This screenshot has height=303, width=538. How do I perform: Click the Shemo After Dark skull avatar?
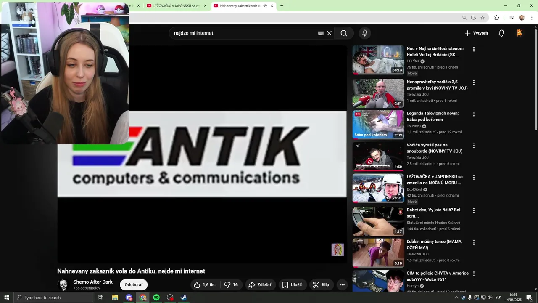63,285
